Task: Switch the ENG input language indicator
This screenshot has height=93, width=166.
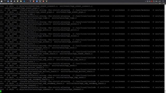Action: coord(156,1)
